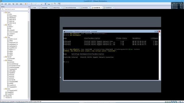Collapse the Firewall folder in library
Screen dimensions: 184x103
tap(4, 57)
